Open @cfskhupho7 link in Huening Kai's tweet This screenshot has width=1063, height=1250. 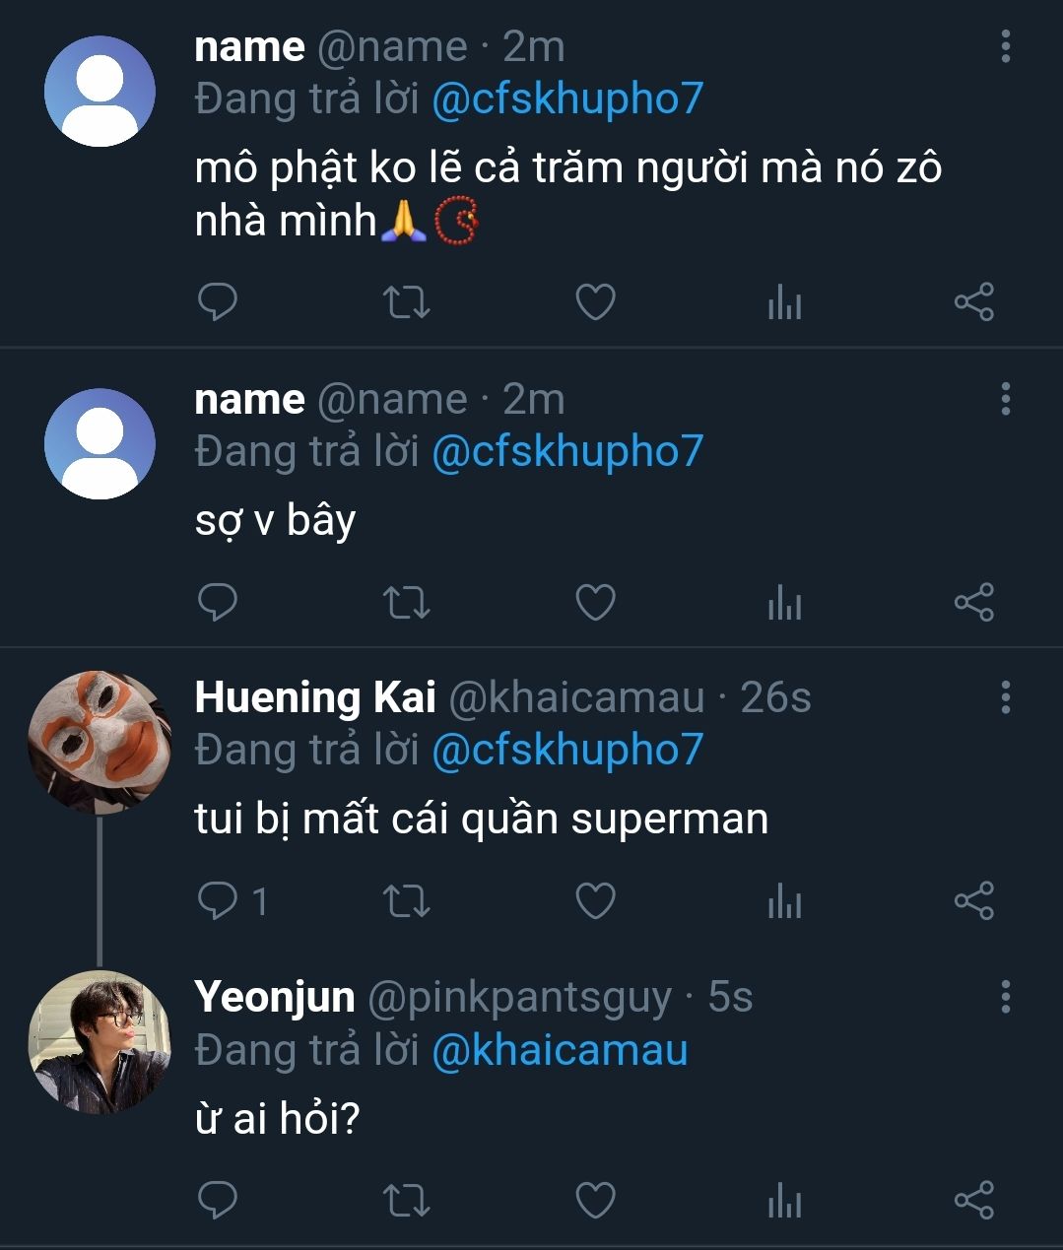coord(567,751)
